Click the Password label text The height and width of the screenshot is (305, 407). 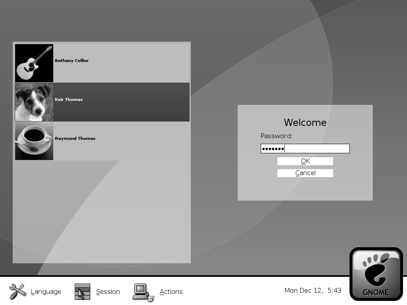(276, 136)
